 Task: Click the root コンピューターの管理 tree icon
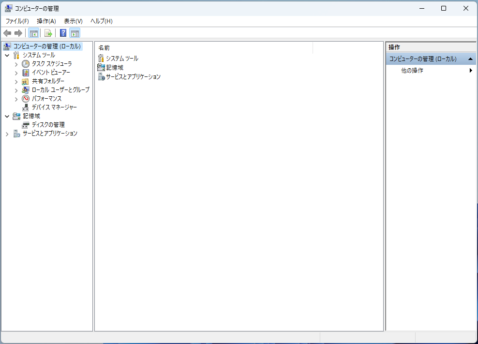coord(7,46)
